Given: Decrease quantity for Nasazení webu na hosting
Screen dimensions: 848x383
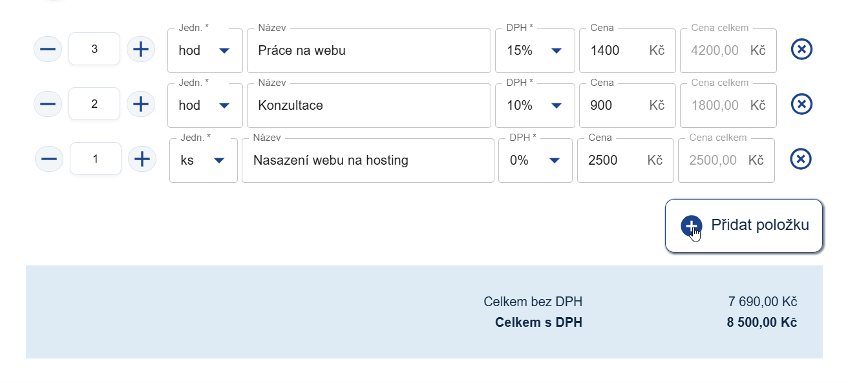Looking at the screenshot, I should 49,159.
